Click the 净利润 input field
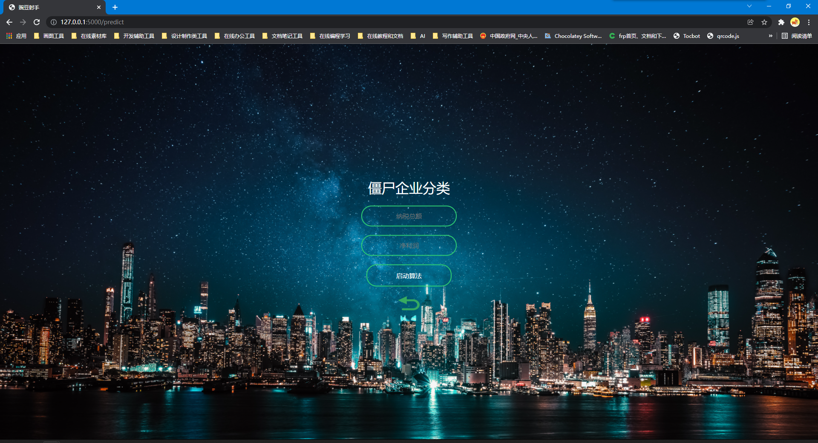The width and height of the screenshot is (818, 443). pyautogui.click(x=409, y=245)
